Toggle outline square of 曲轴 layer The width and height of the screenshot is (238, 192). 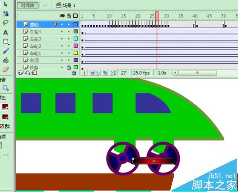click(76, 24)
